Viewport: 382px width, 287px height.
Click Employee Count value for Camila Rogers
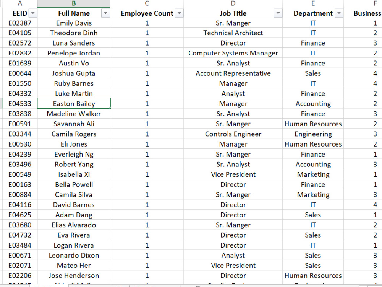tap(147, 134)
